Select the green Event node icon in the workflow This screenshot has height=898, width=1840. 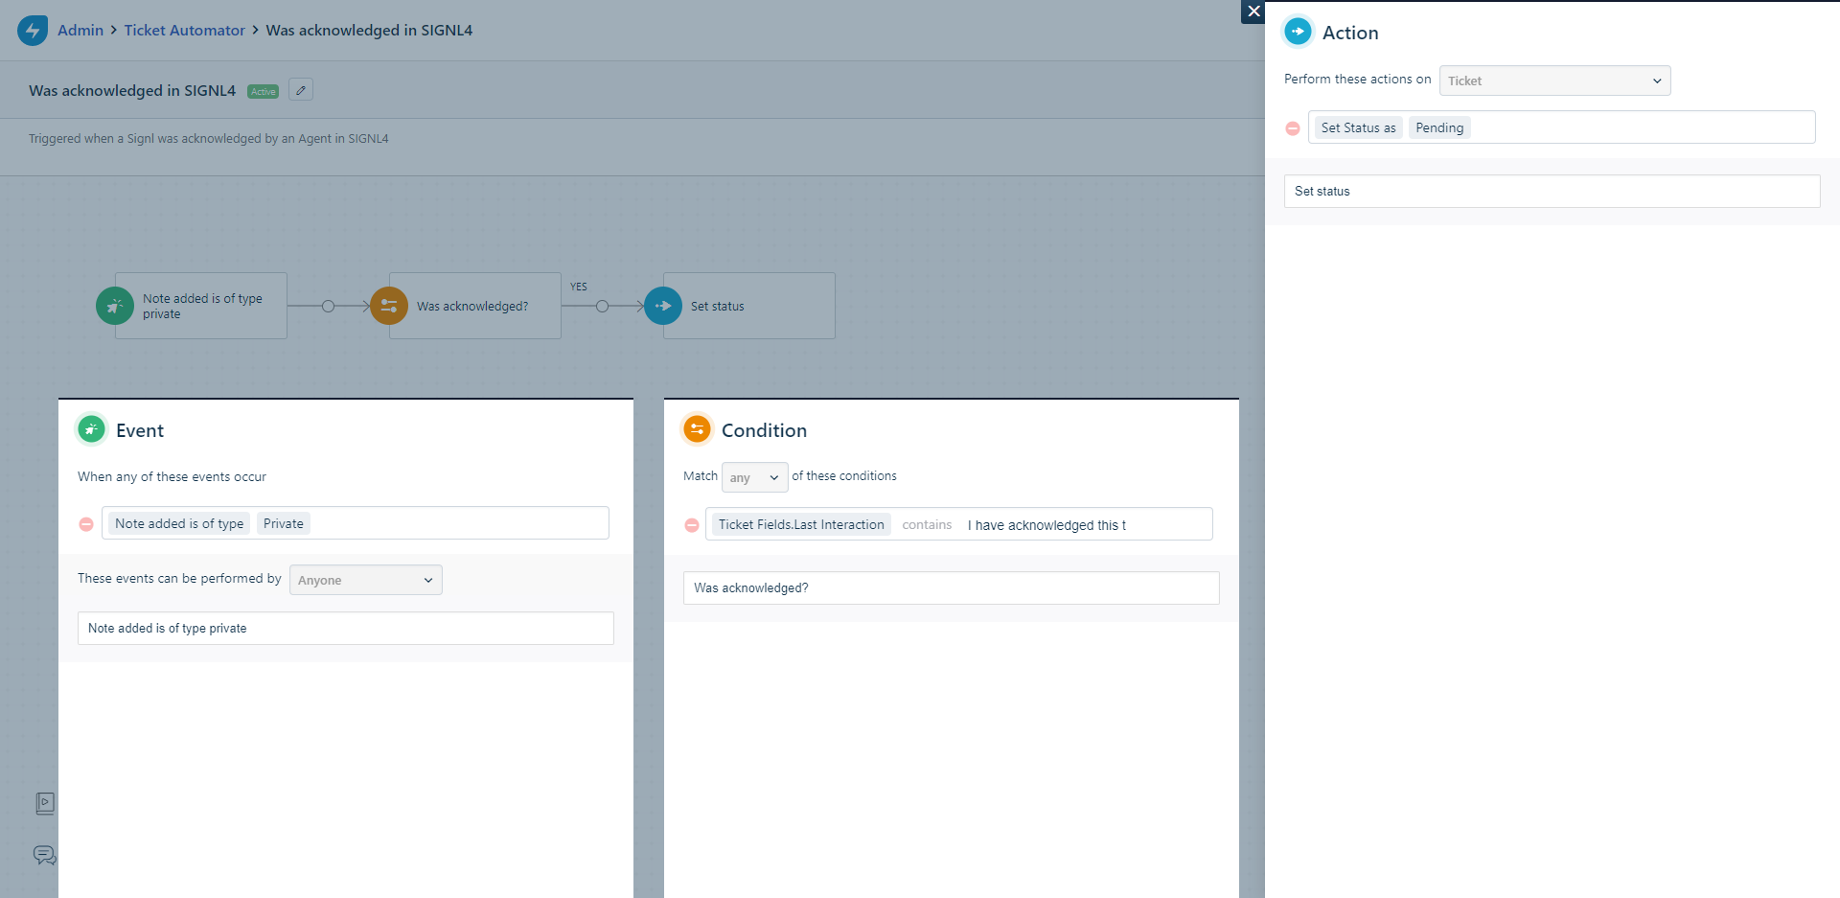(x=115, y=307)
